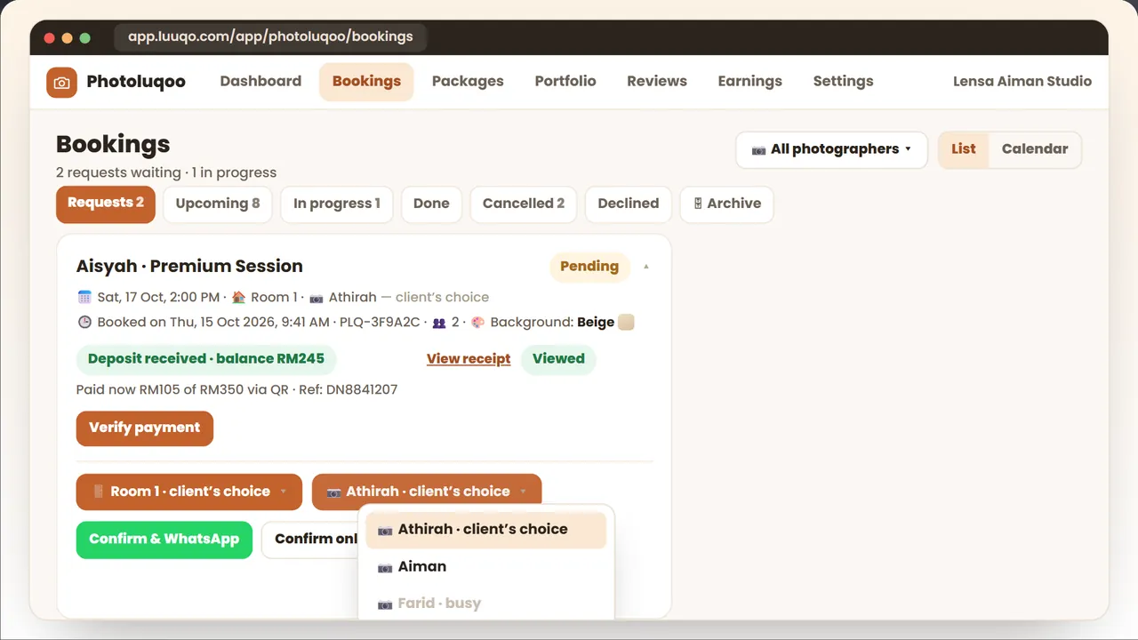Click the Verify payment button
Screen dimensions: 1138x640
(145, 428)
